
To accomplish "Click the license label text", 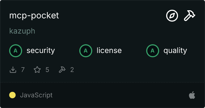I will point(109,50).
